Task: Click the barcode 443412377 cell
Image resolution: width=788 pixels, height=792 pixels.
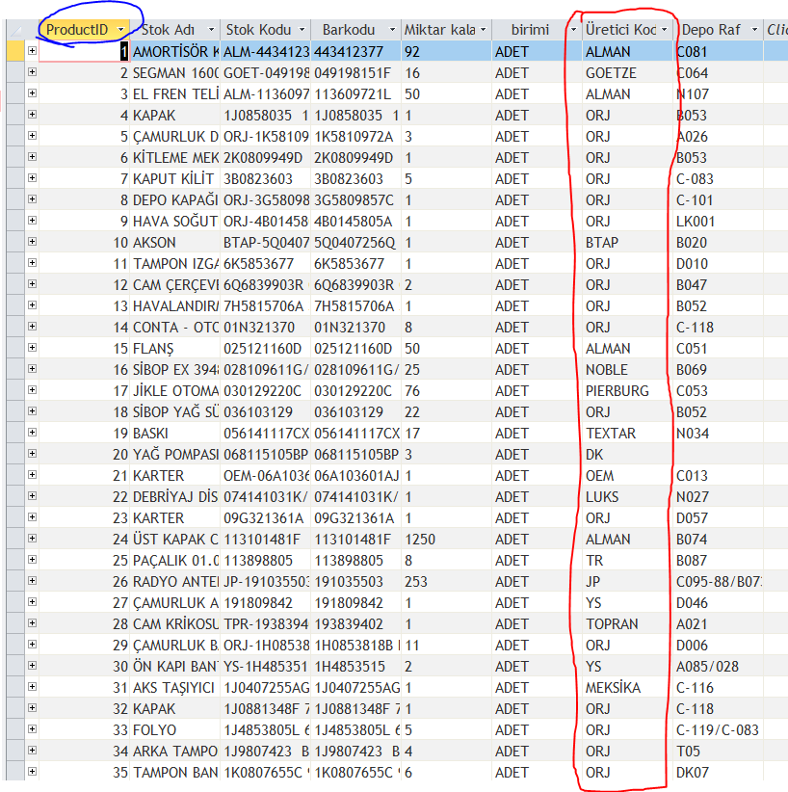Action: tap(356, 51)
